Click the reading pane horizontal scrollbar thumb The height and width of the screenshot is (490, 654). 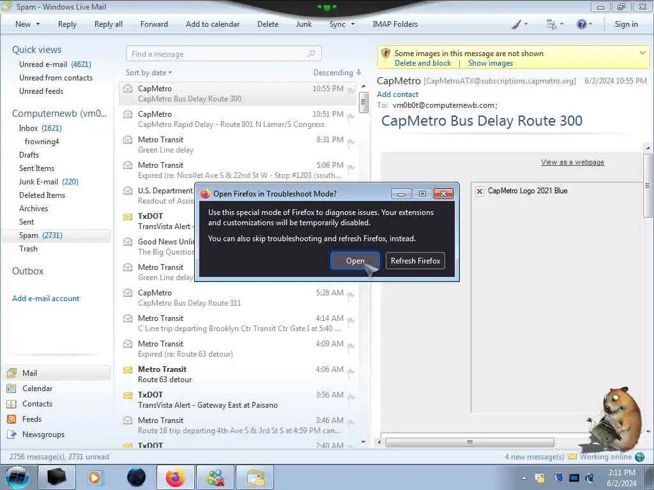(470, 442)
